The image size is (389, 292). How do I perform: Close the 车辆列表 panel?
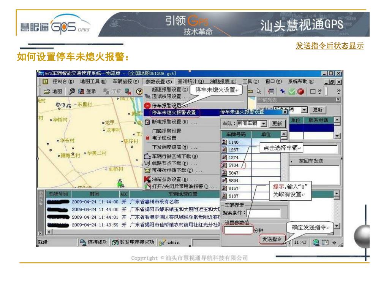(x=338, y=99)
